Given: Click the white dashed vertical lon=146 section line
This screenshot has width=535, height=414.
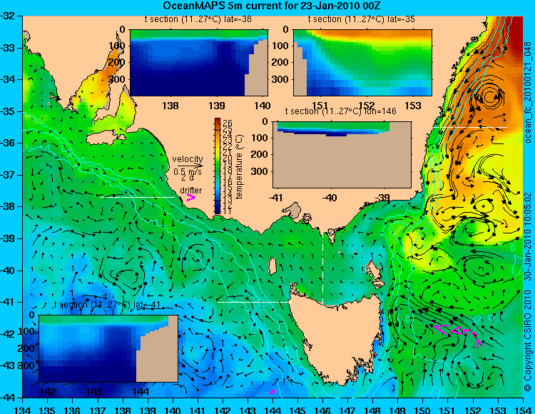Looking at the screenshot, I should pos(322,263).
